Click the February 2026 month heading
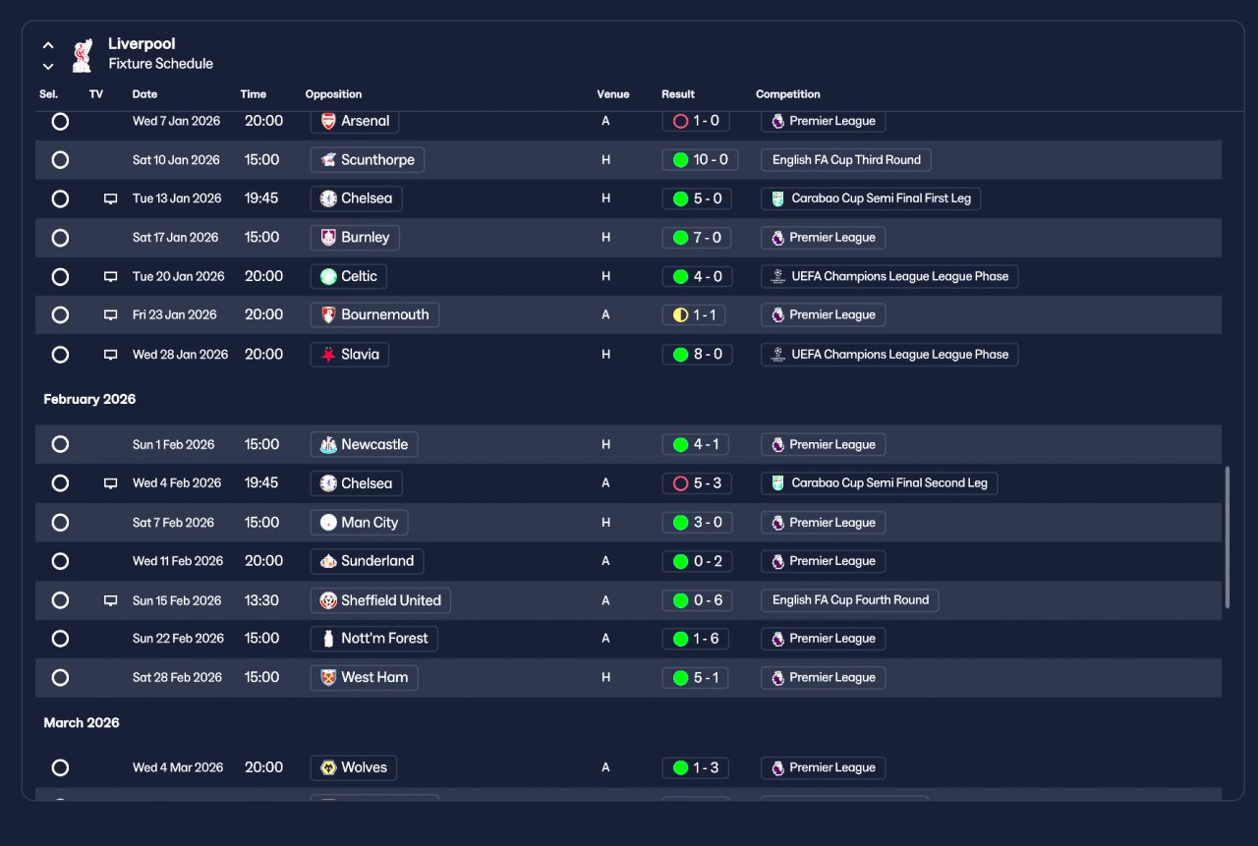The image size is (1258, 846). click(x=89, y=400)
